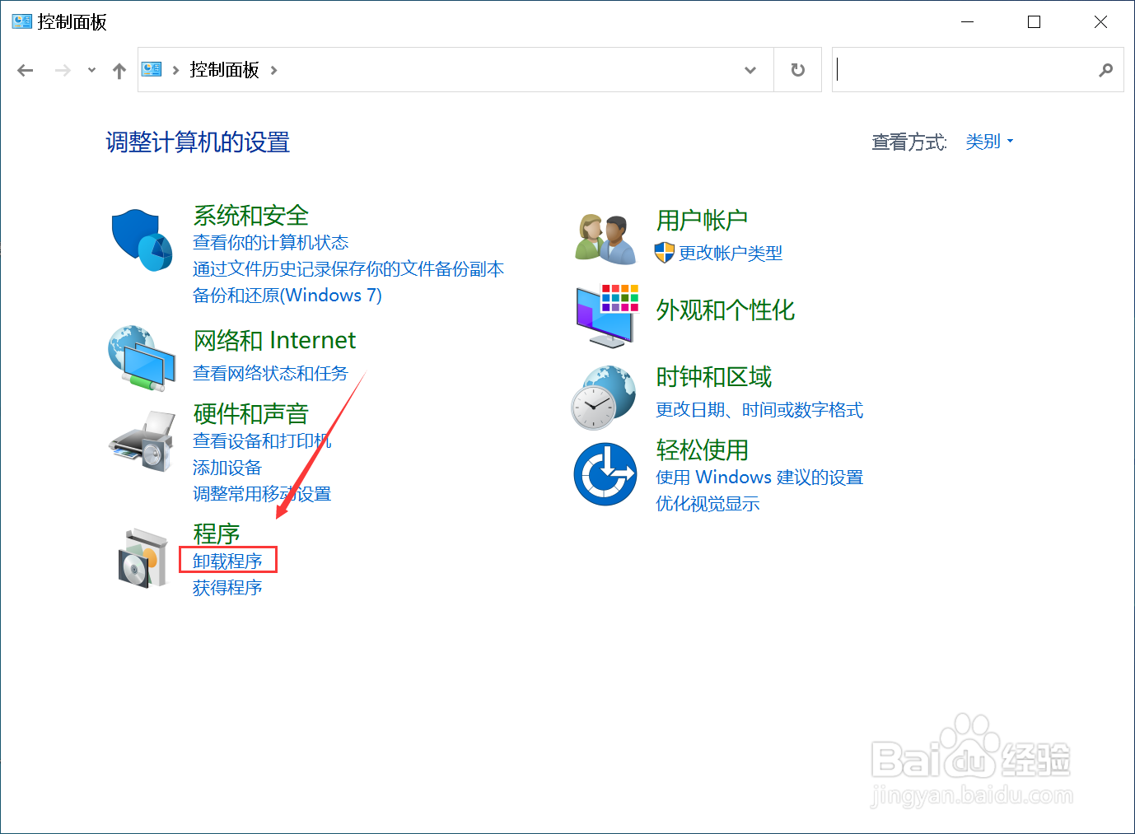This screenshot has height=834, width=1135.
Task: Click Control Panel icon in address bar
Action: (x=152, y=69)
